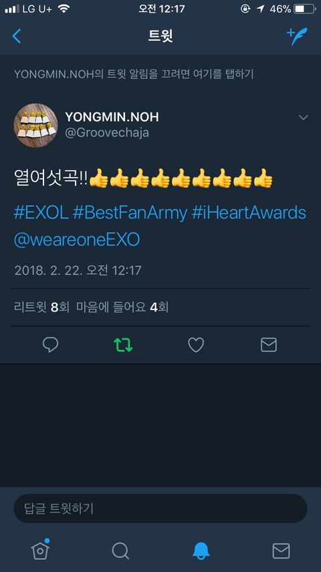Share tweet via the envelope icon
Image resolution: width=321 pixels, height=572 pixels.
pos(269,345)
